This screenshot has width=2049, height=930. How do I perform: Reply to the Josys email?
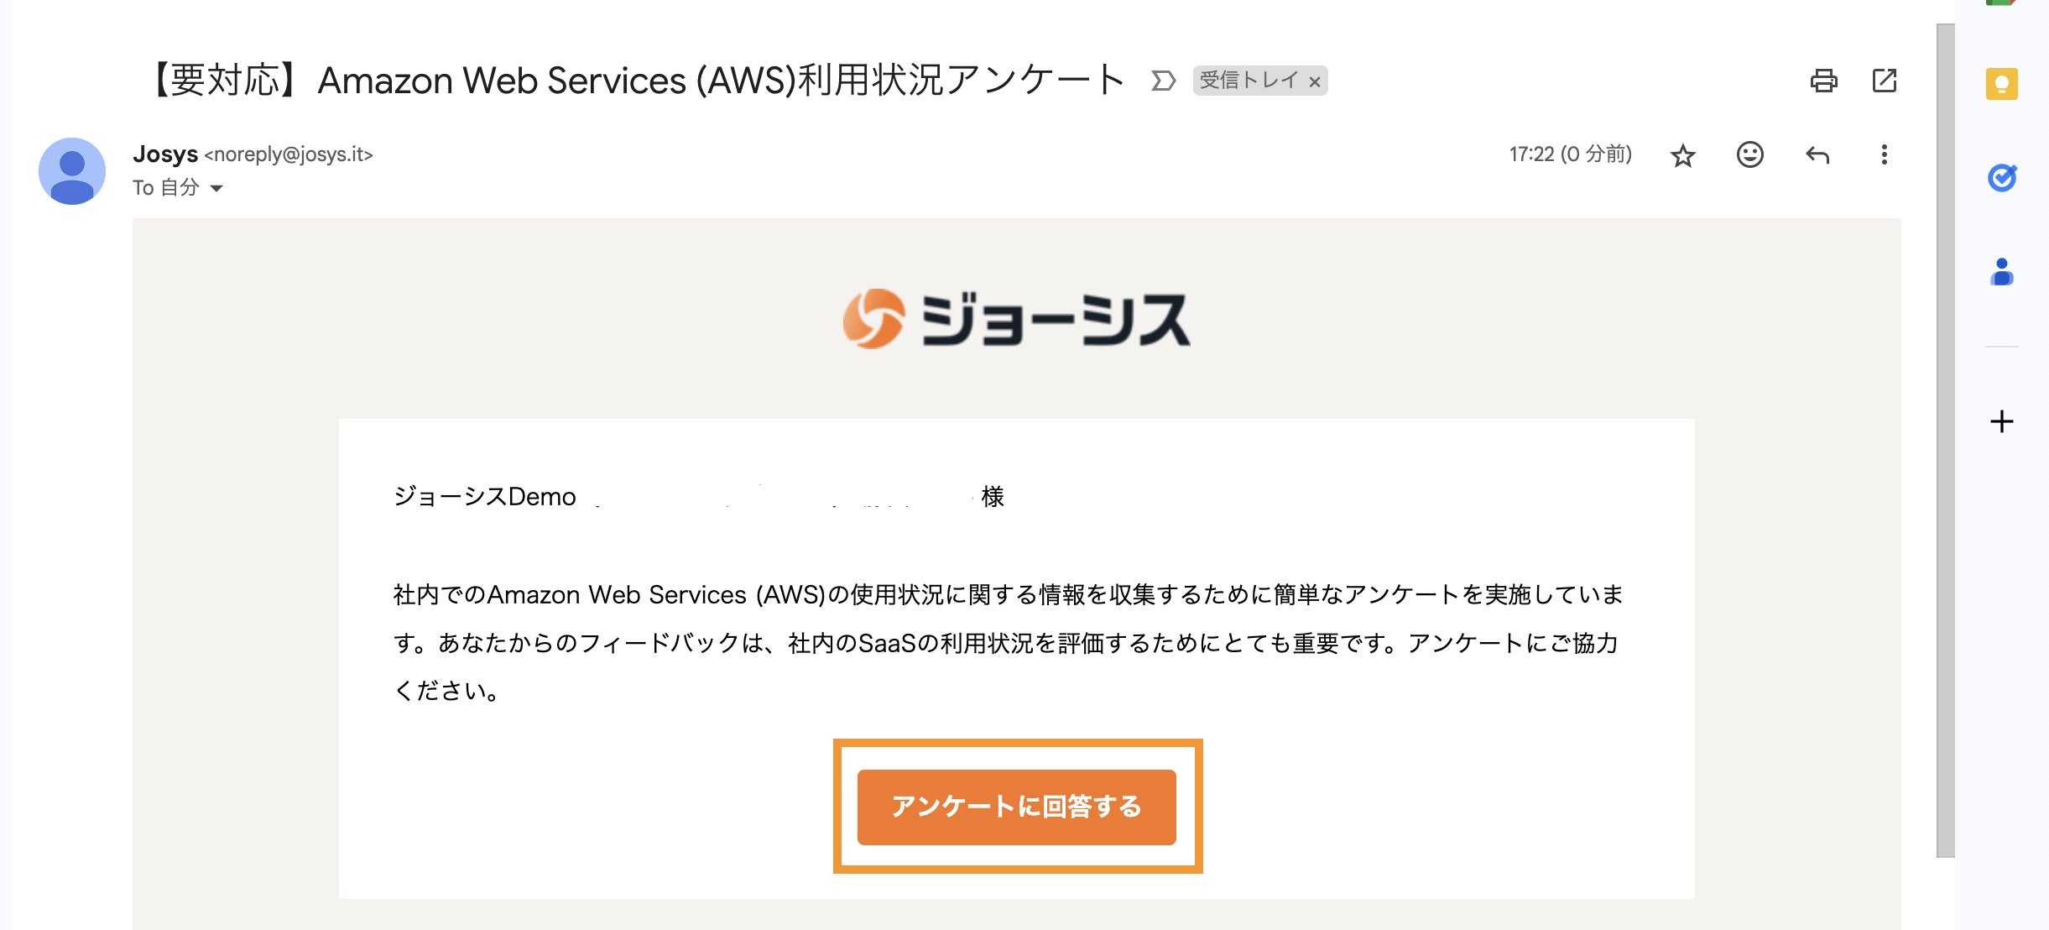tap(1817, 154)
